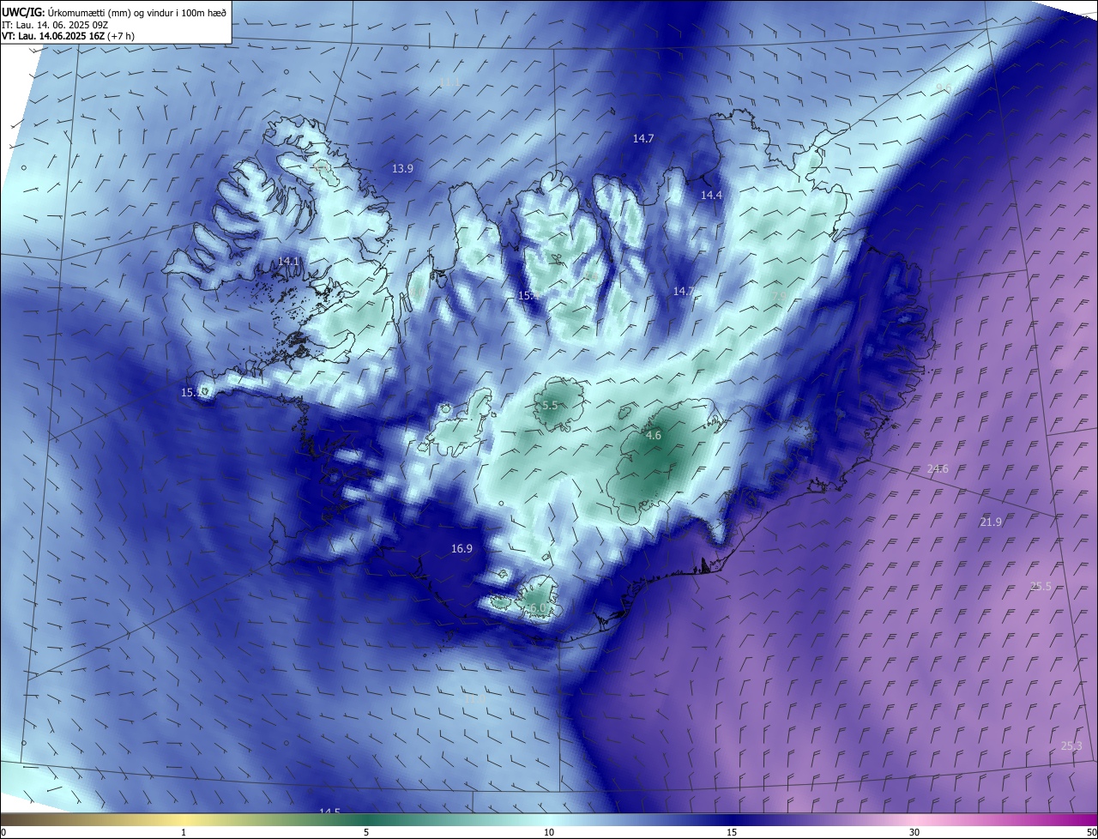Select the 4.6 value on the glacier

click(654, 436)
